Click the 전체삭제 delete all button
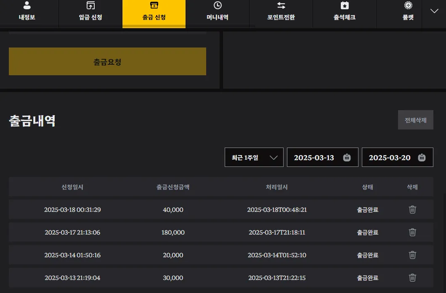Screen dimensions: 446x293 (416, 120)
